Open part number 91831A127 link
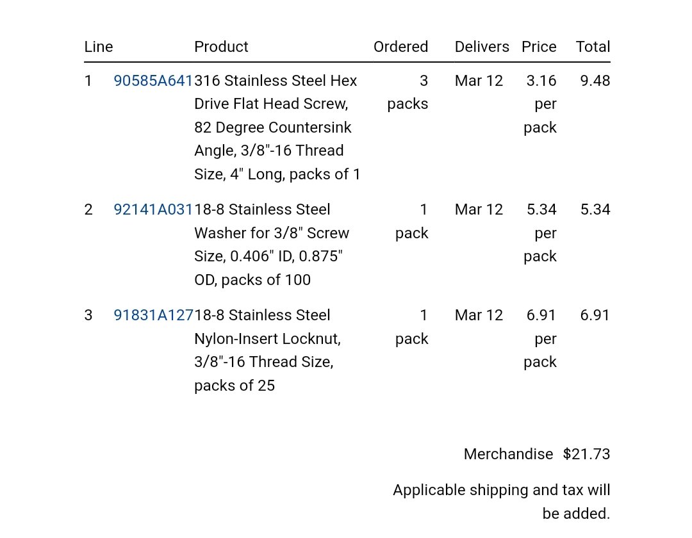Screen dimensions: 692x538 click(153, 315)
